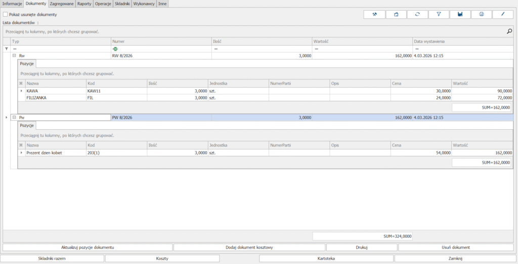The height and width of the screenshot is (264, 518).
Task: Enable 'Pokaż usunięte dokumenty' checkbox
Action: click(x=6, y=15)
